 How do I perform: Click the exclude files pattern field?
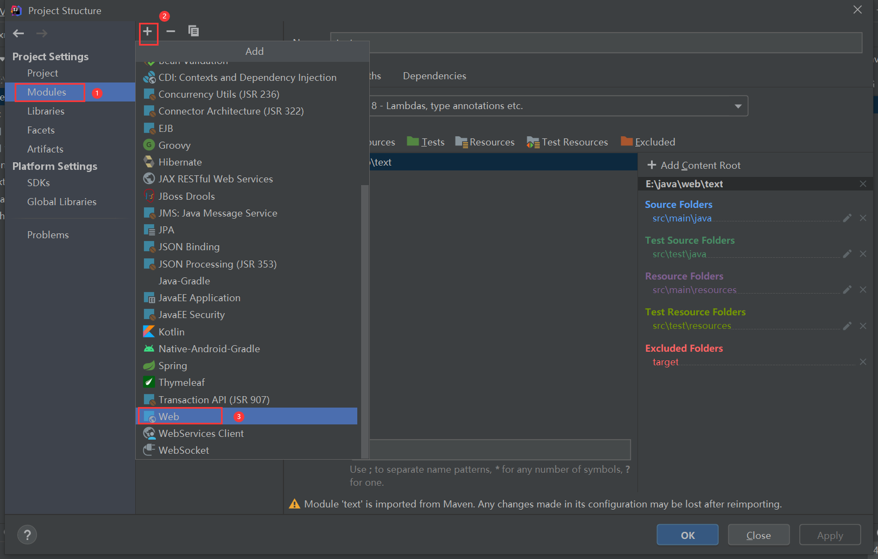[x=500, y=450]
